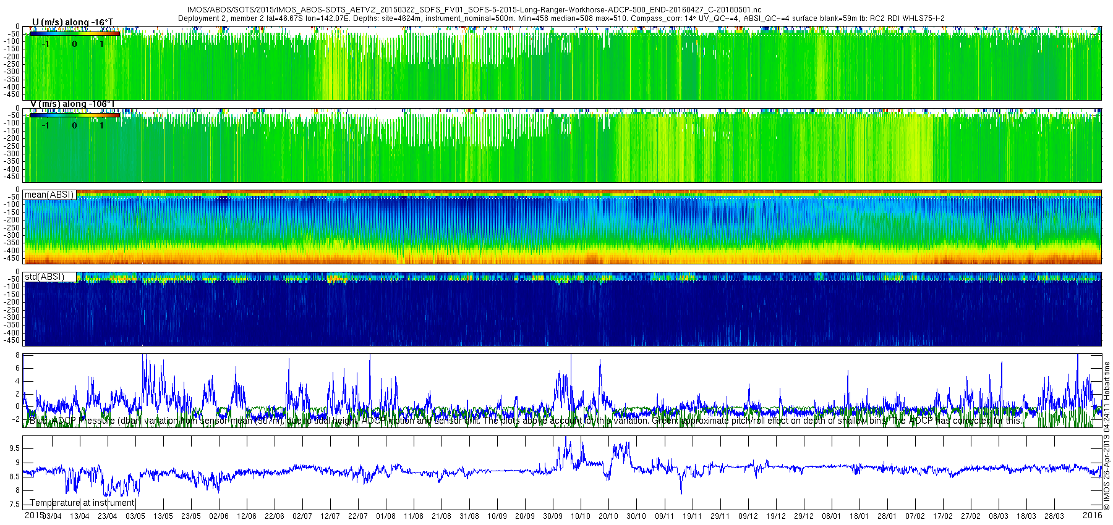Click the '29/11' date tick
The height and width of the screenshot is (525, 1113).
point(720,516)
